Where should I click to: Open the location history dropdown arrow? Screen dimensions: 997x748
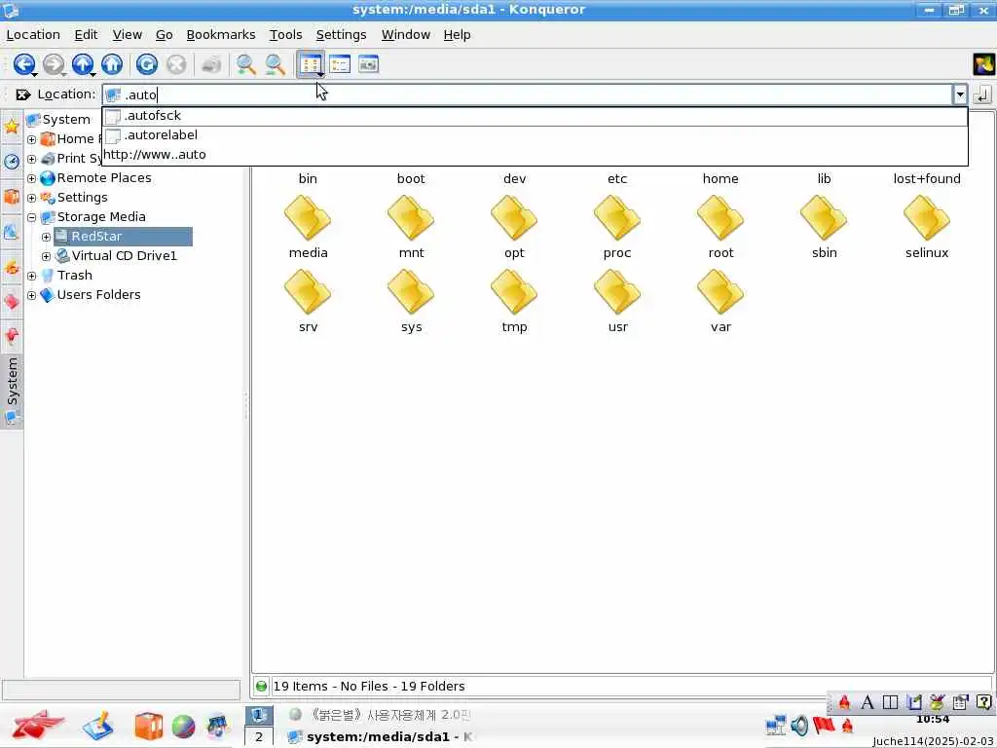959,94
